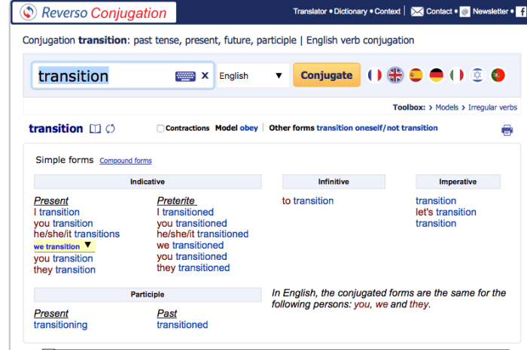This screenshot has height=350, width=527.
Task: Enable the Contractions checkbox
Action: (x=160, y=128)
